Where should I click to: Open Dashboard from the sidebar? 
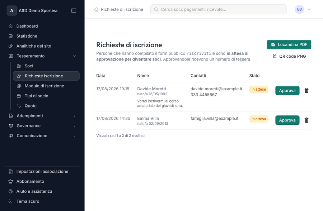42,26
